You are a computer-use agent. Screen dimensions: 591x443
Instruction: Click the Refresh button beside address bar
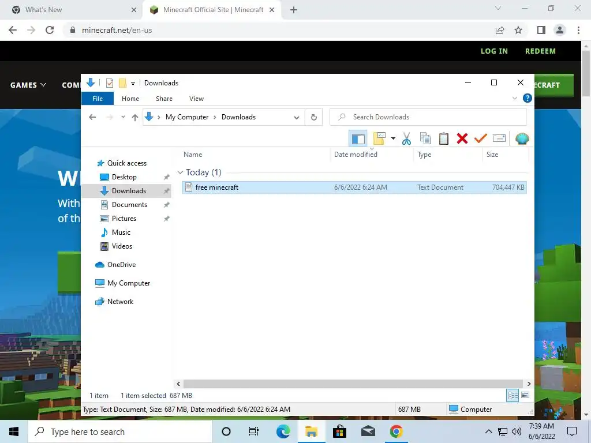[313, 117]
